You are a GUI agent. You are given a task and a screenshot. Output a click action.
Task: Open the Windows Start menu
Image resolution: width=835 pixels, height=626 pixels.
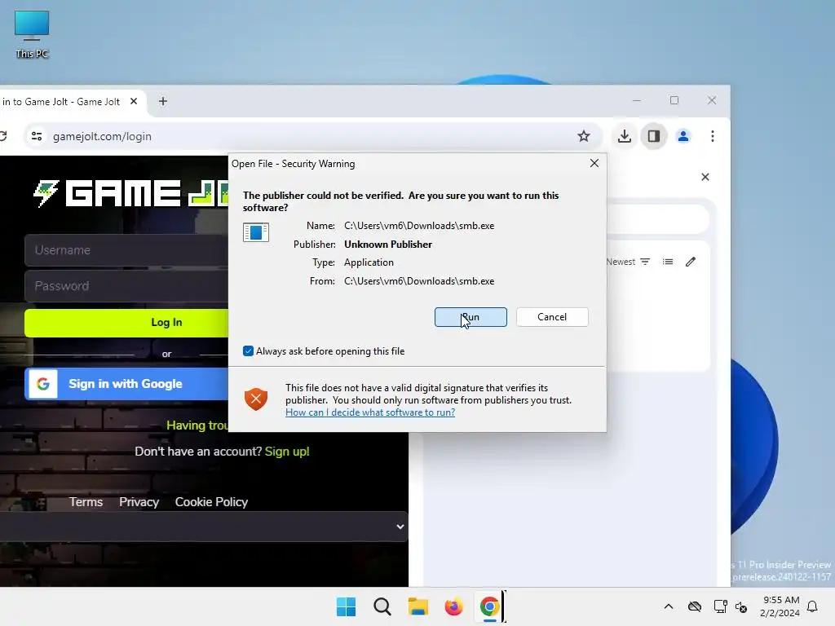point(346,606)
